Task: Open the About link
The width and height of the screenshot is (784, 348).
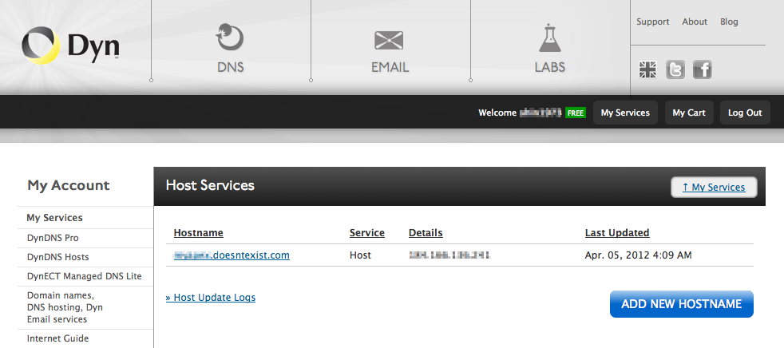Action: 695,22
